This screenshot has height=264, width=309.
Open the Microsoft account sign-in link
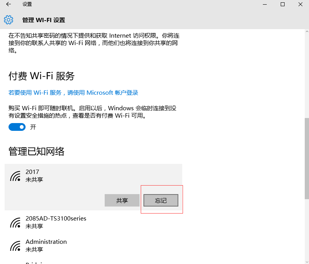pos(73,93)
